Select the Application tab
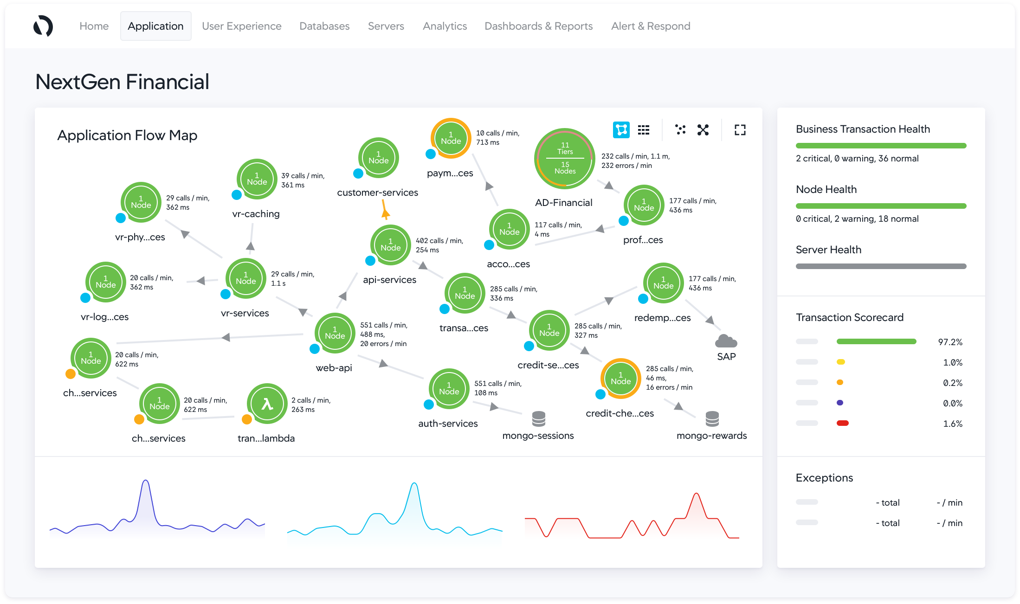Viewport: 1020px width, 604px height. point(155,26)
